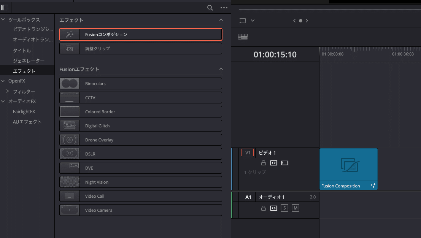The width and height of the screenshot is (421, 238).
Task: Select the Fusion Composition clip on timeline
Action: [348, 169]
